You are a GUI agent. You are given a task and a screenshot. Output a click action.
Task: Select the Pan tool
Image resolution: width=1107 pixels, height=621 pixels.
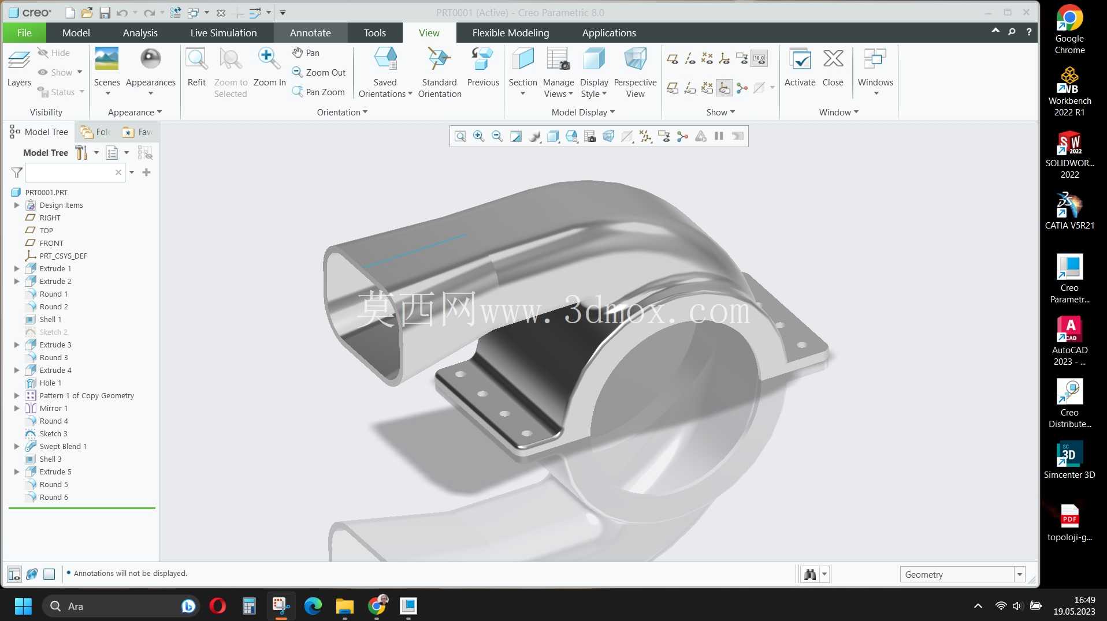[x=306, y=53]
